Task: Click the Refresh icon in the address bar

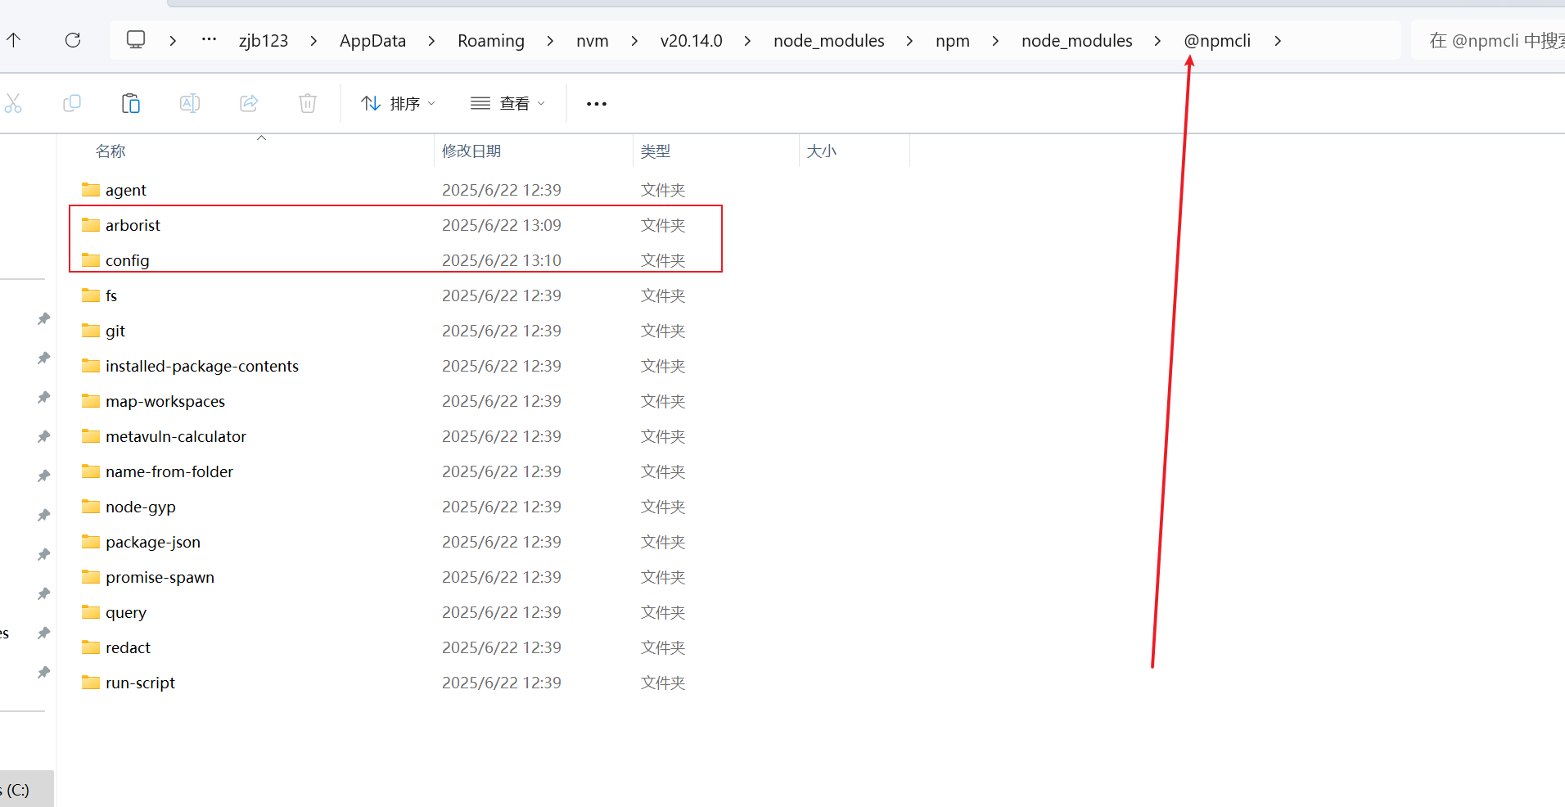Action: point(73,40)
